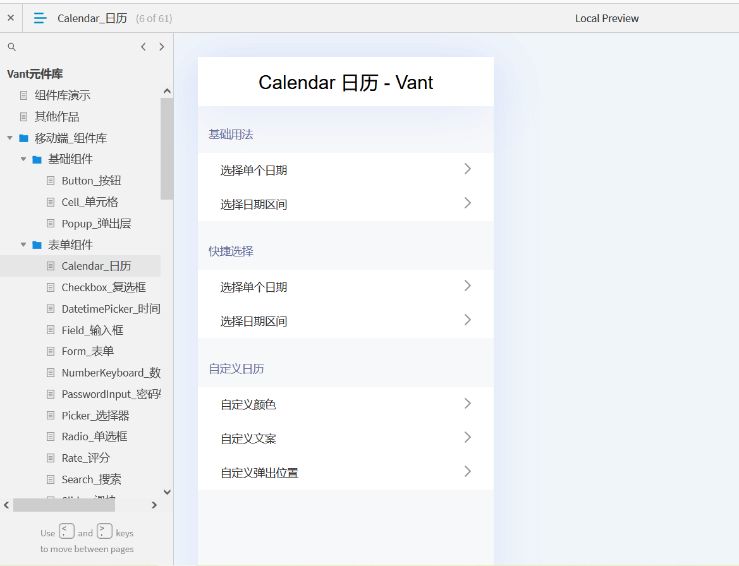Open the 自定义弹出位置 cell
The width and height of the screenshot is (739, 566).
click(345, 473)
